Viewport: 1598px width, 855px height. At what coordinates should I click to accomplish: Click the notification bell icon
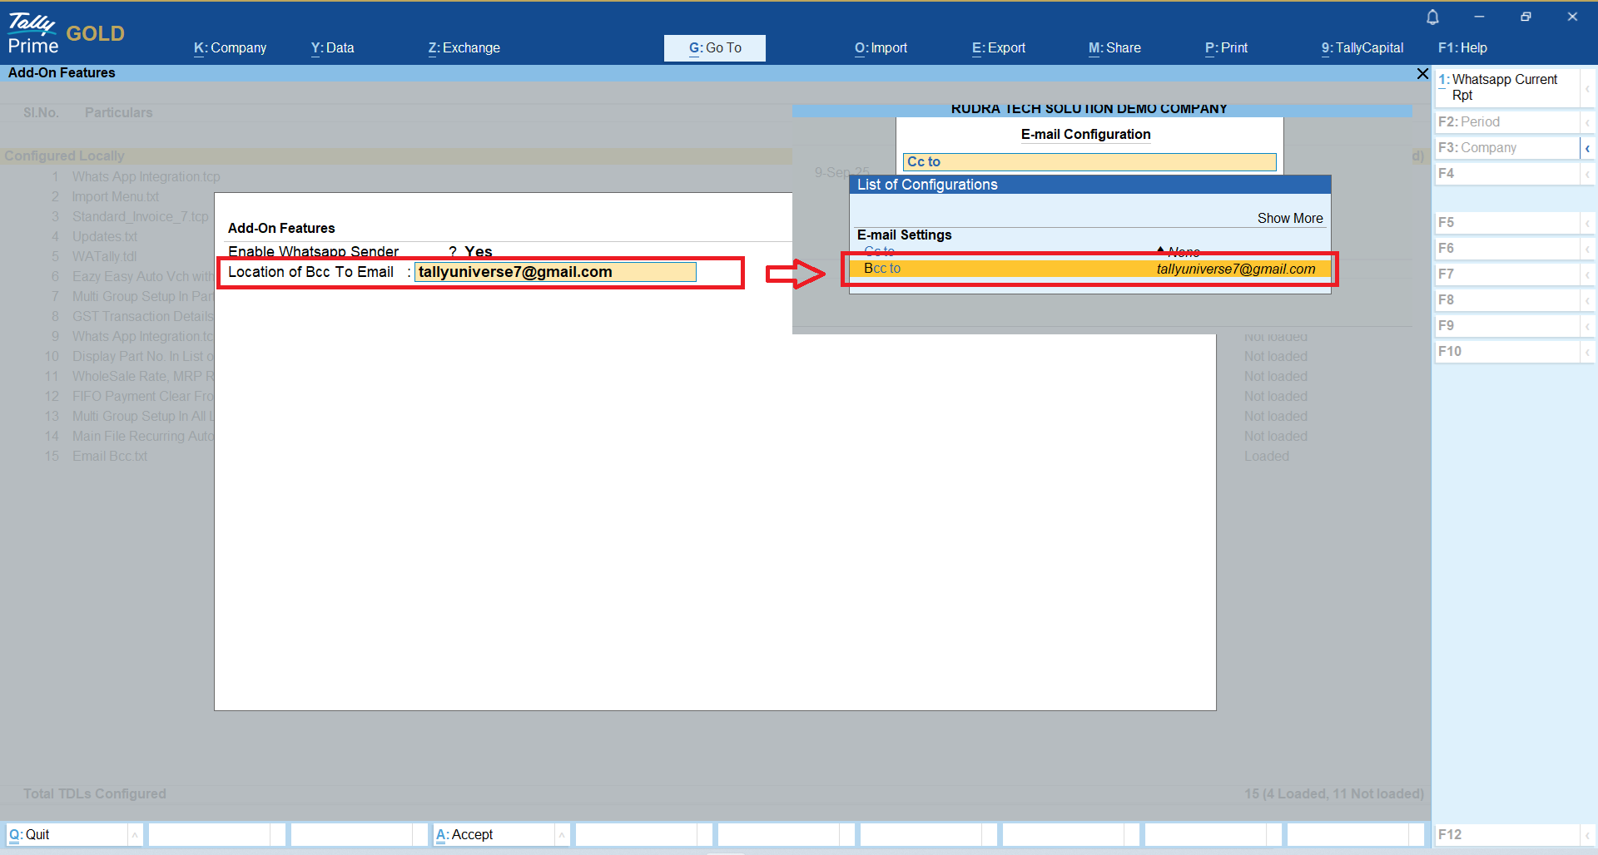(x=1432, y=17)
